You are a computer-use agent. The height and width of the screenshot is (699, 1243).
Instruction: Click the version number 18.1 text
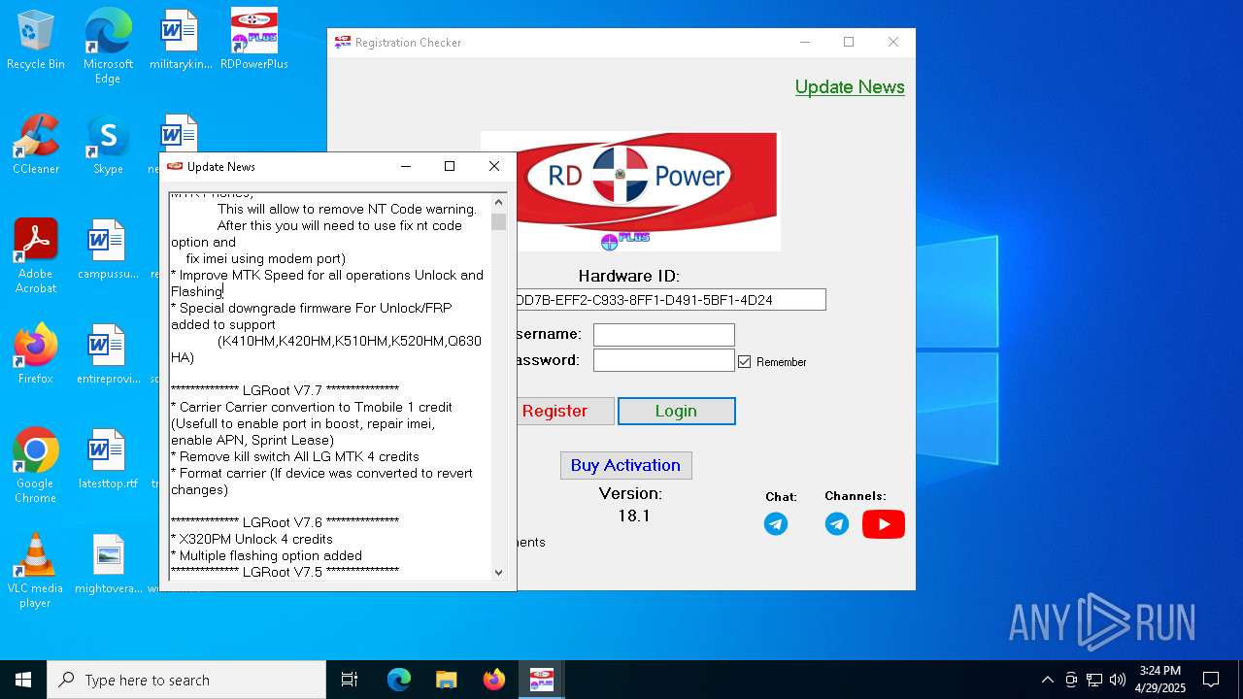[x=633, y=516]
